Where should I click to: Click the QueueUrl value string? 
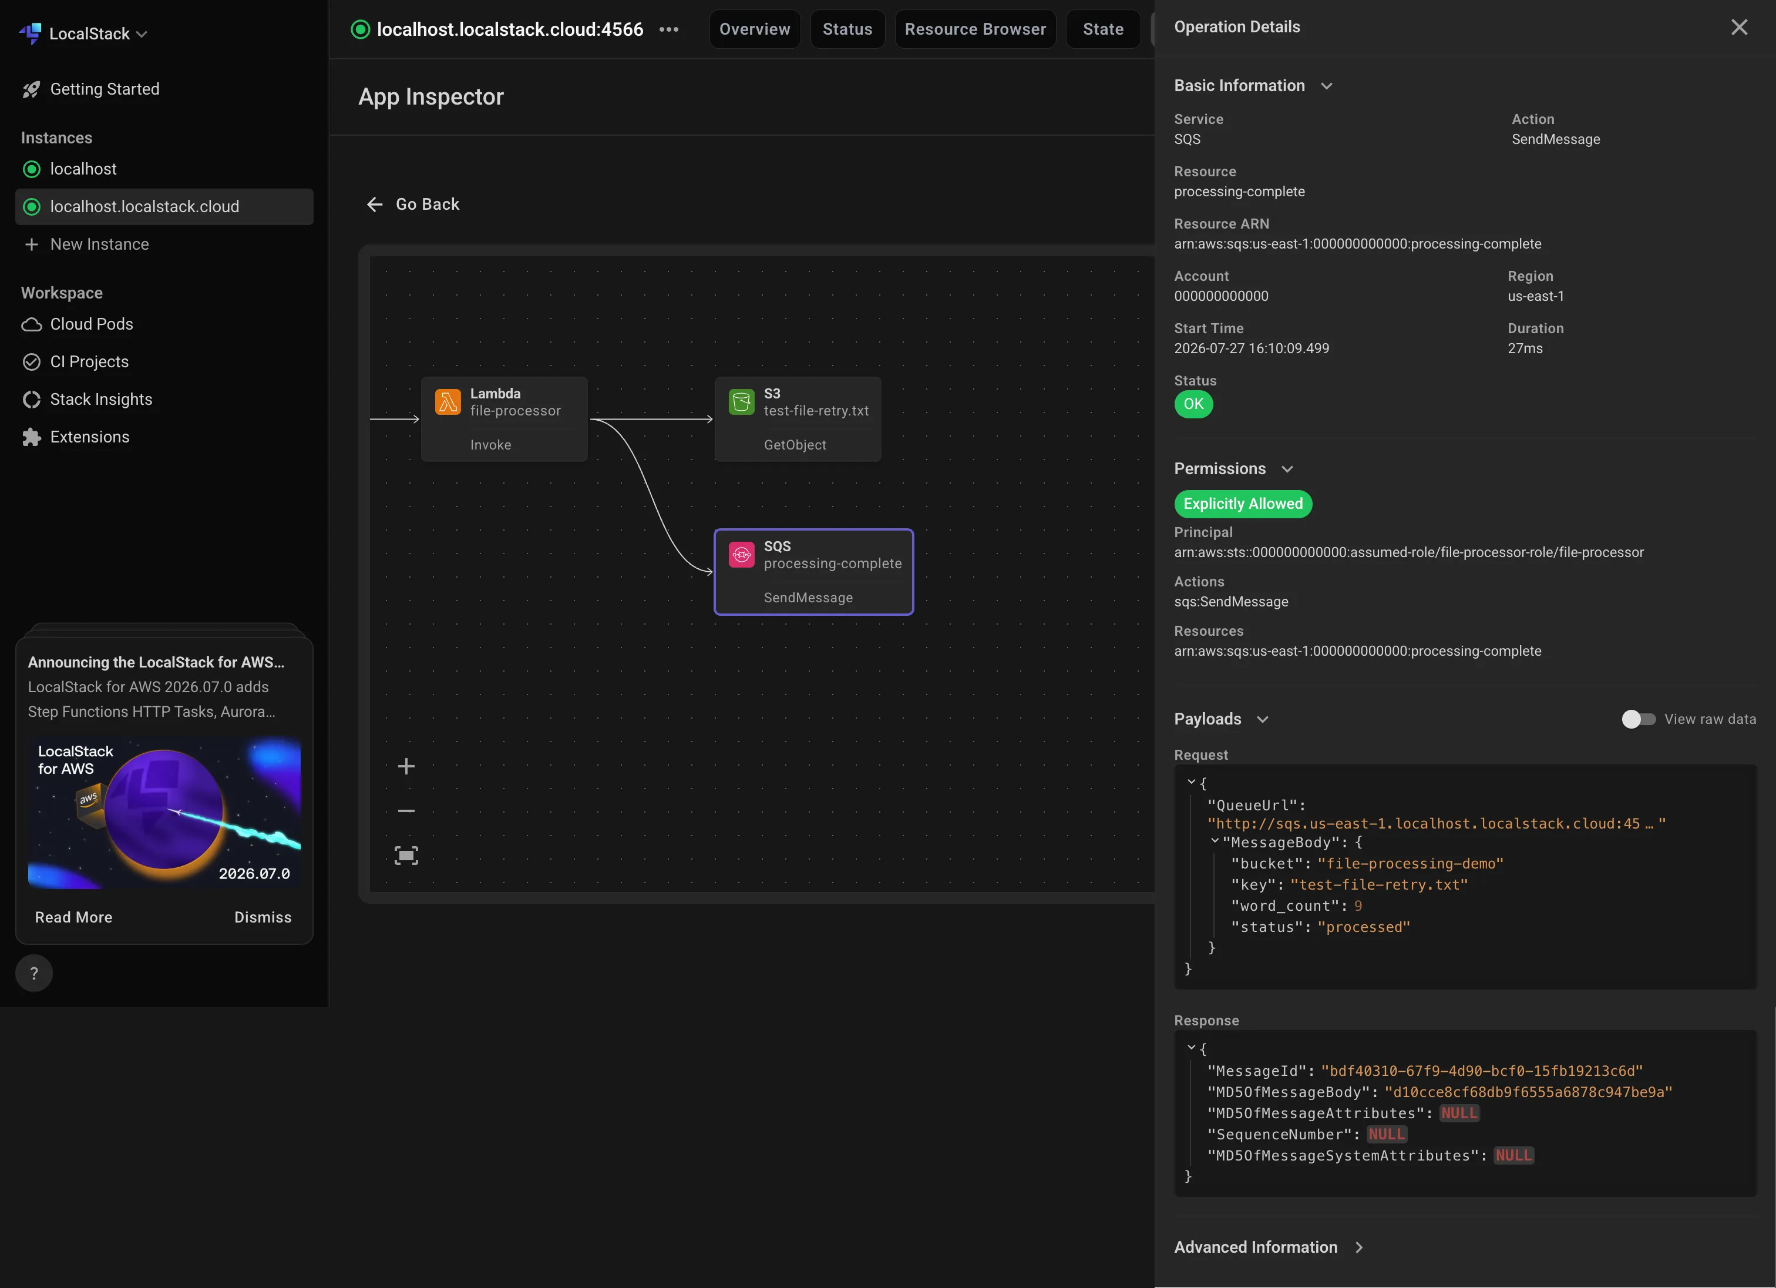coord(1436,823)
